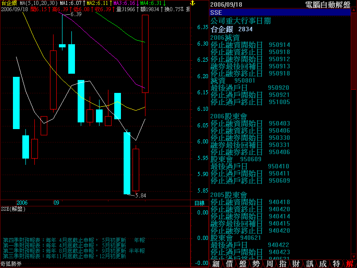Click the MA1:6.07 value
The width and height of the screenshot is (357, 268).
click(73, 3)
